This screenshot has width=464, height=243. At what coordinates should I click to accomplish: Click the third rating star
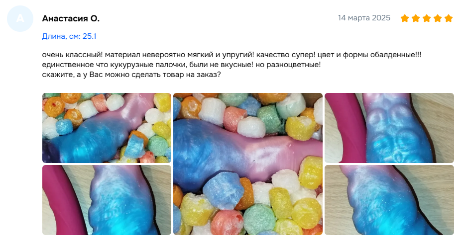pyautogui.click(x=427, y=18)
